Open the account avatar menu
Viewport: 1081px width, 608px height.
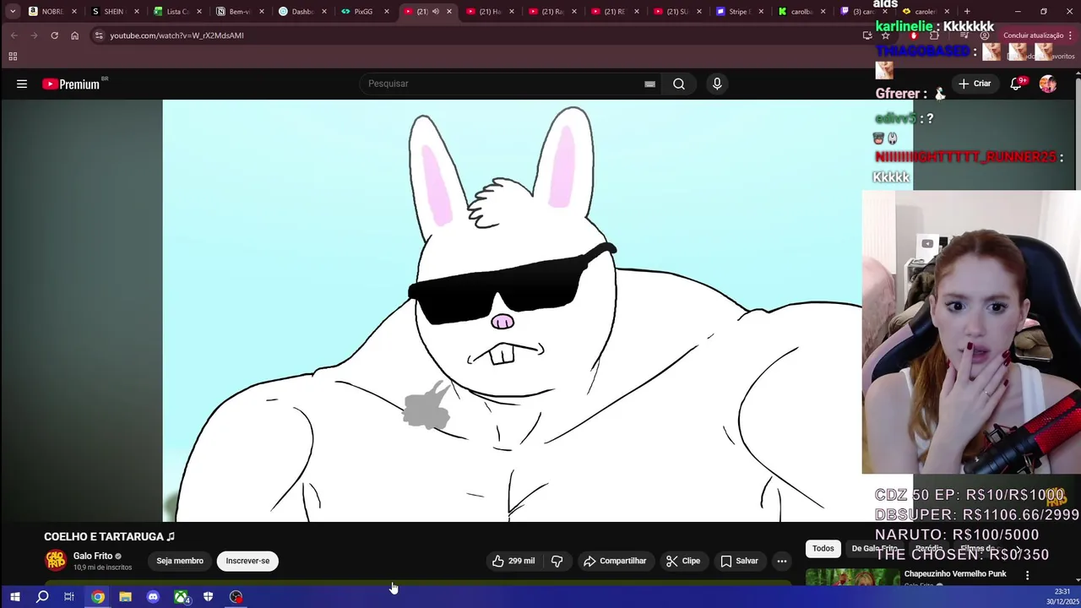tap(1048, 84)
